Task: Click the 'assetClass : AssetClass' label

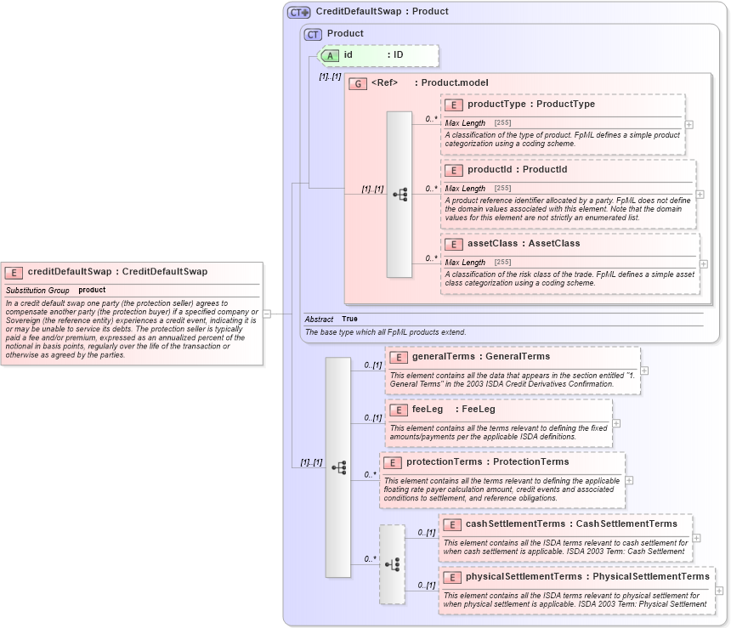Action: [524, 243]
